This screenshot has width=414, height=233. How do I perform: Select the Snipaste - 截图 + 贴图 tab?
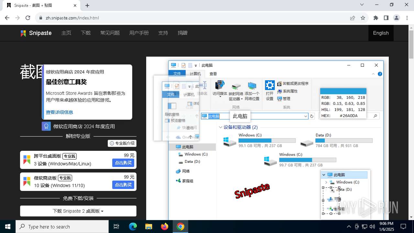(x=41, y=6)
